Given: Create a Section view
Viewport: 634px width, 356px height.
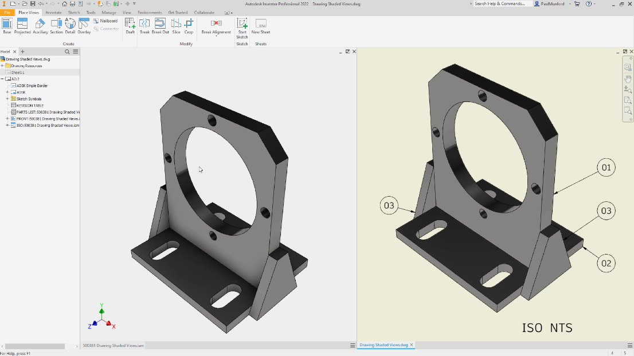Looking at the screenshot, I should 56,26.
